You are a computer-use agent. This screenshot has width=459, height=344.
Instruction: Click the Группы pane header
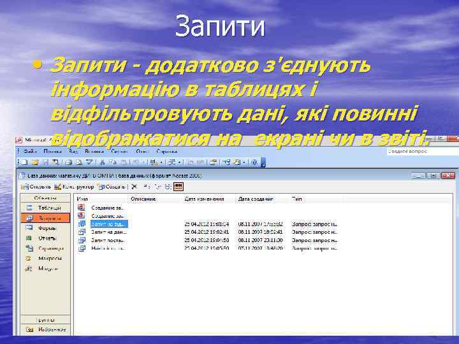(45, 320)
